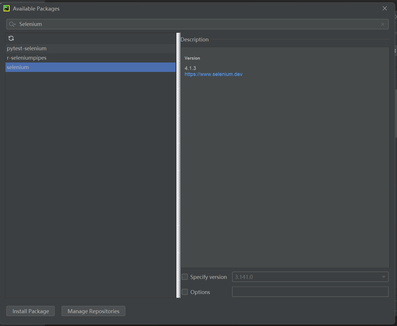
Task: Click the Options label text
Action: (200, 292)
